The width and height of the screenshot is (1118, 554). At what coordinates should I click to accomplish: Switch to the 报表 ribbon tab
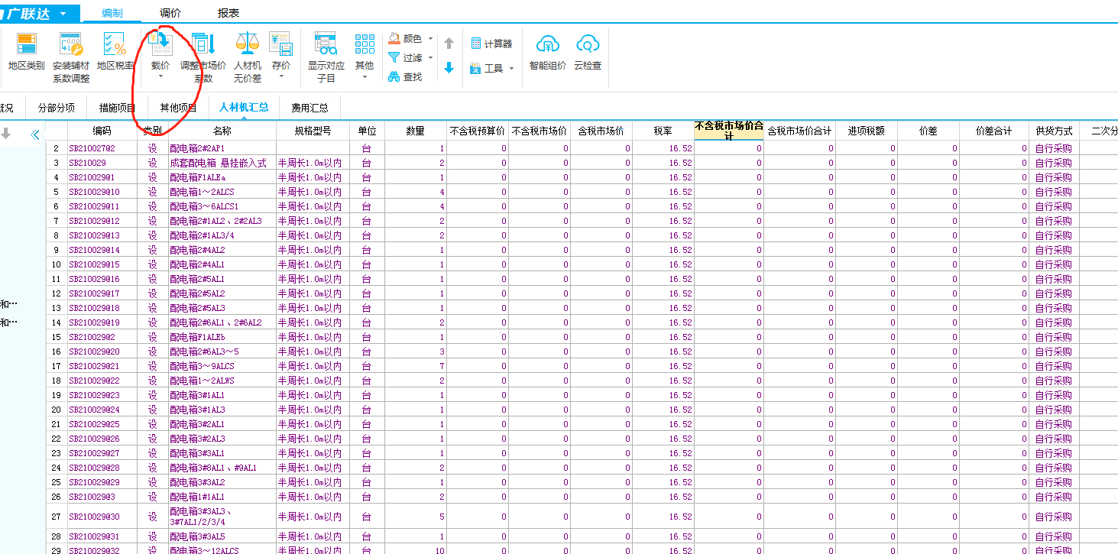pos(228,13)
